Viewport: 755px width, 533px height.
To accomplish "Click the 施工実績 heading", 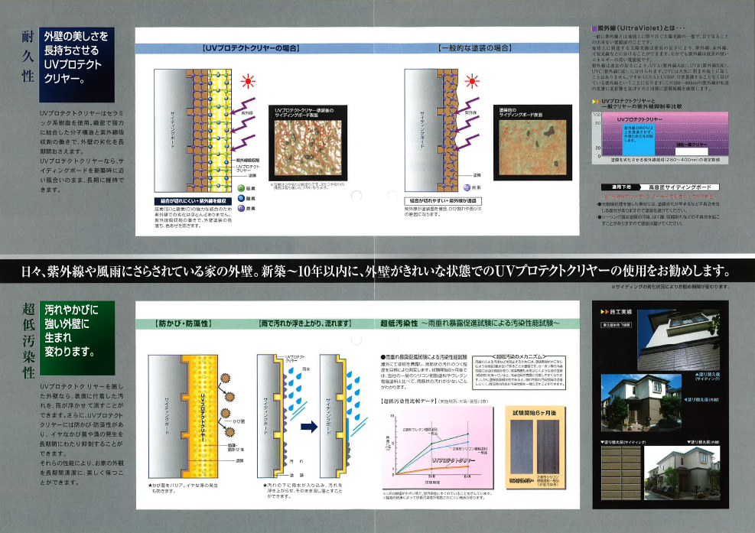I will [617, 312].
